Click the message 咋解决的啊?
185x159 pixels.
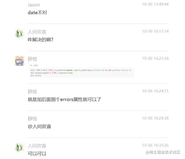pos(40,40)
